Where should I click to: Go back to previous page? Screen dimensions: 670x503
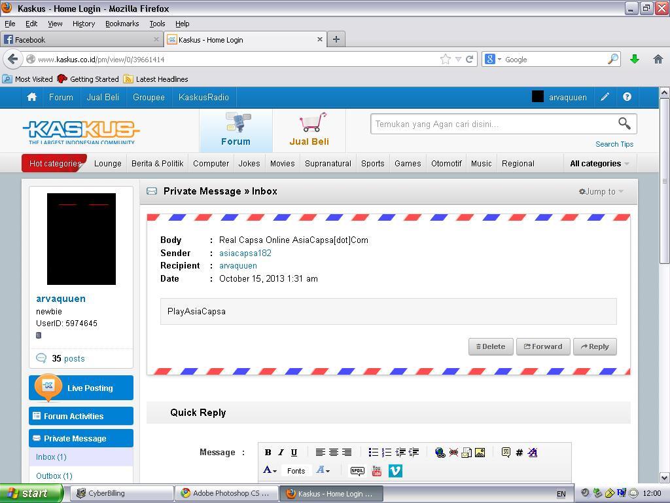(13, 59)
